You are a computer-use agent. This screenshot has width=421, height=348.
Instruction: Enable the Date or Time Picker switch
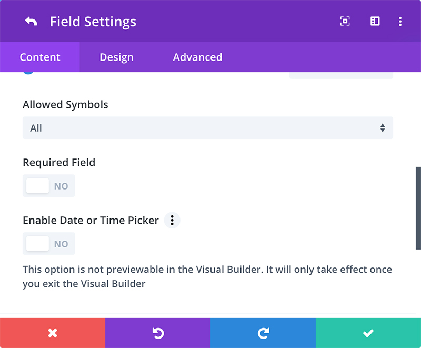48,244
